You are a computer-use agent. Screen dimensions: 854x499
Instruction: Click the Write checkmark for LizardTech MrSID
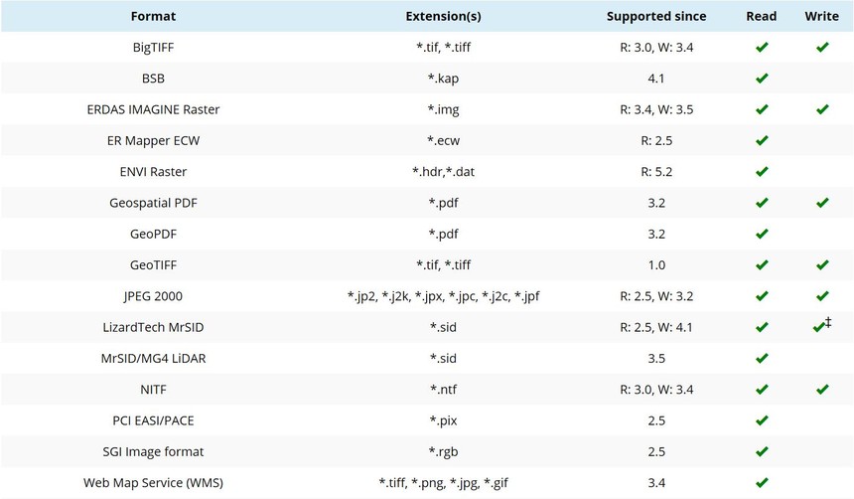(x=818, y=327)
